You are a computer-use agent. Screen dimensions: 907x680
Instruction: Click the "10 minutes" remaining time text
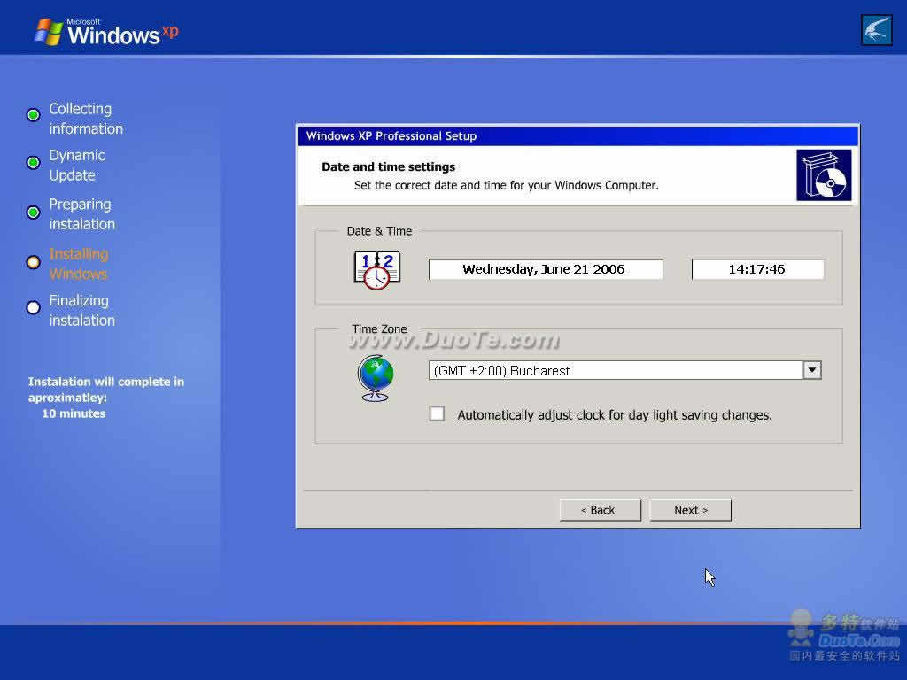pyautogui.click(x=74, y=413)
